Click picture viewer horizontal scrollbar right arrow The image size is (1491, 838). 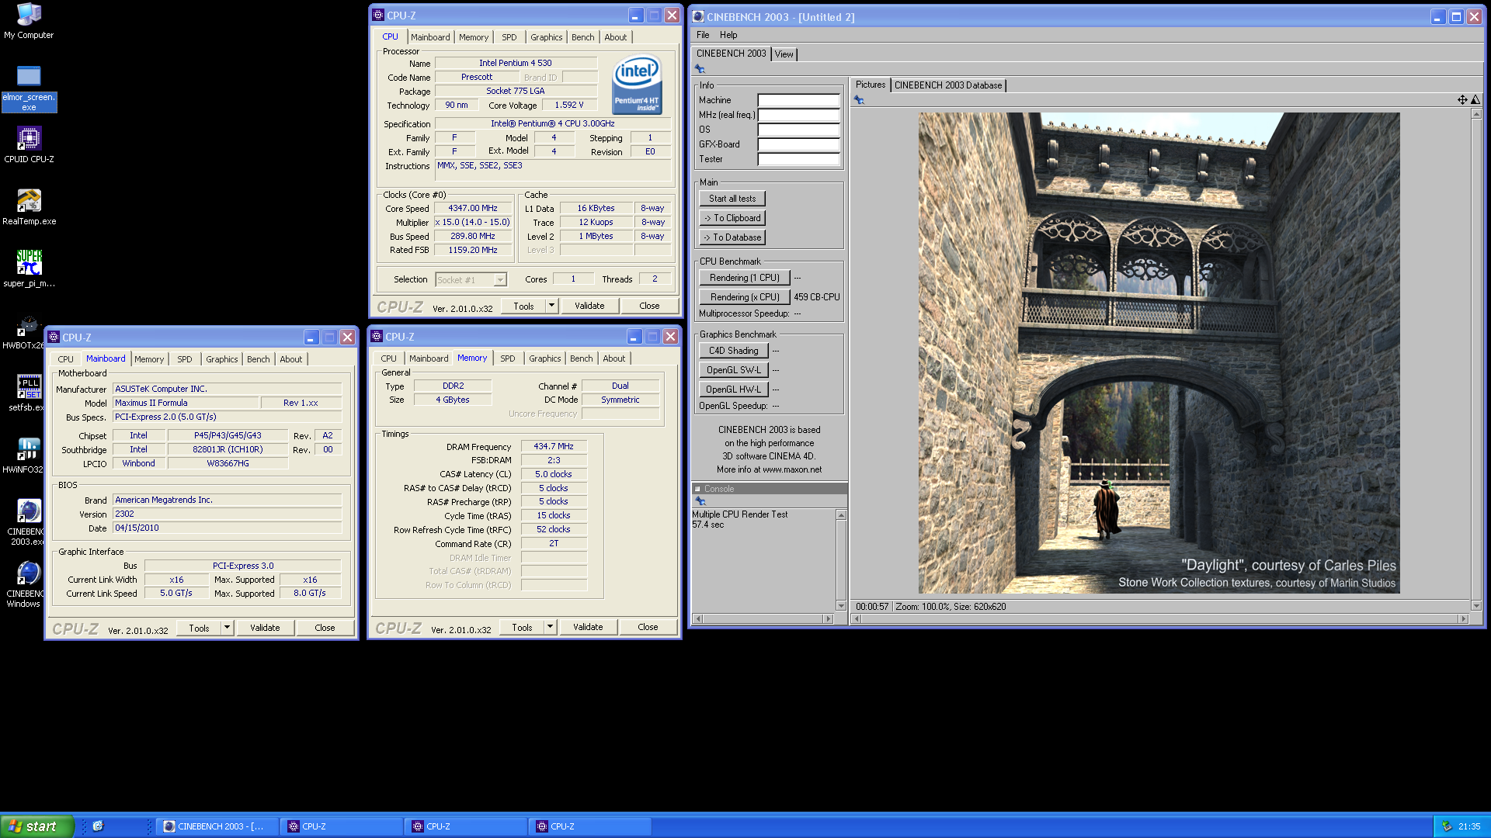click(1464, 619)
